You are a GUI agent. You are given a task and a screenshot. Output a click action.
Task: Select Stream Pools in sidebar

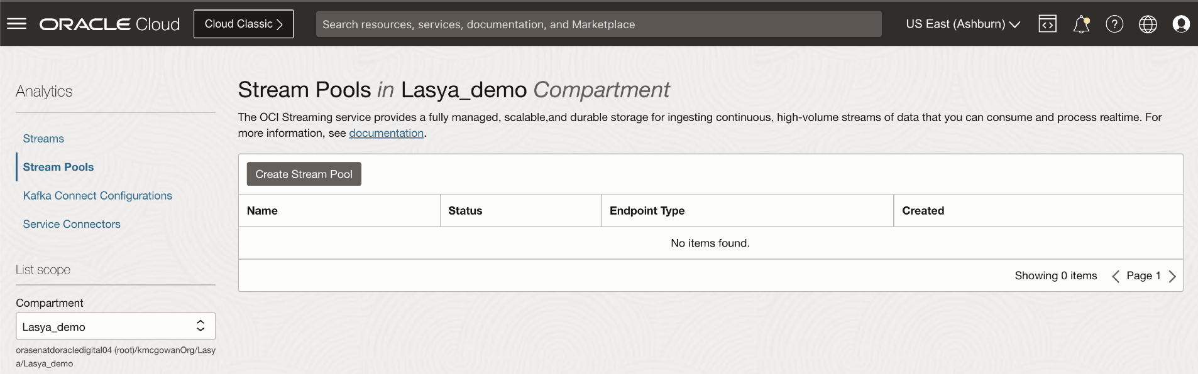pyautogui.click(x=58, y=167)
